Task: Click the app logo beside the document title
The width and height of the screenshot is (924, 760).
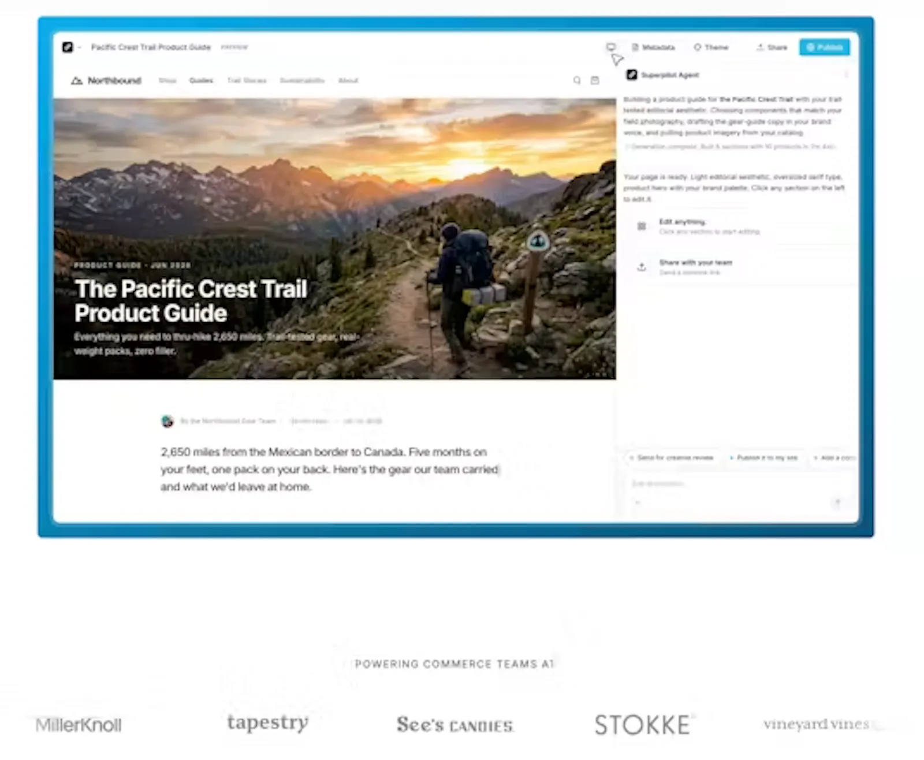Action: click(x=68, y=47)
